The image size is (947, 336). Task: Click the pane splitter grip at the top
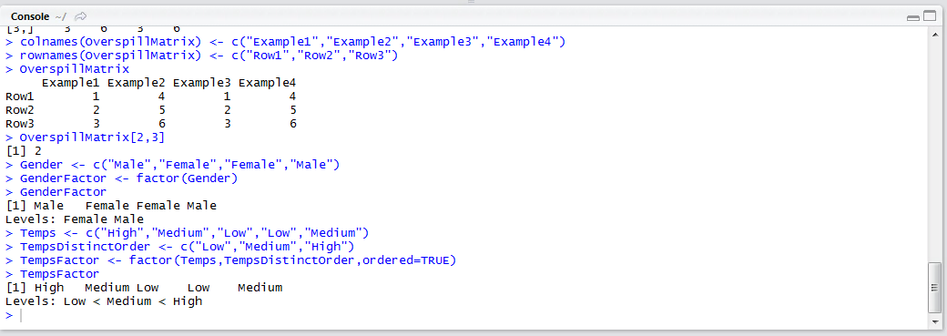[471, 3]
